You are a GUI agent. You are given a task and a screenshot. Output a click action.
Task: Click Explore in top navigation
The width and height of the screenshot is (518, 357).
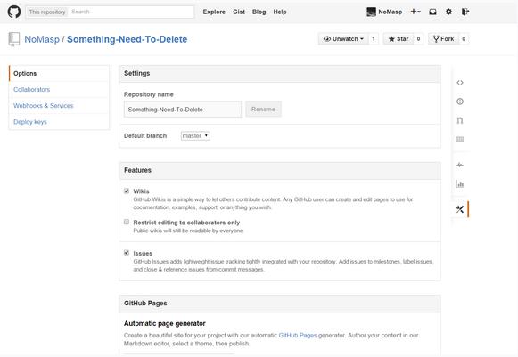click(214, 12)
